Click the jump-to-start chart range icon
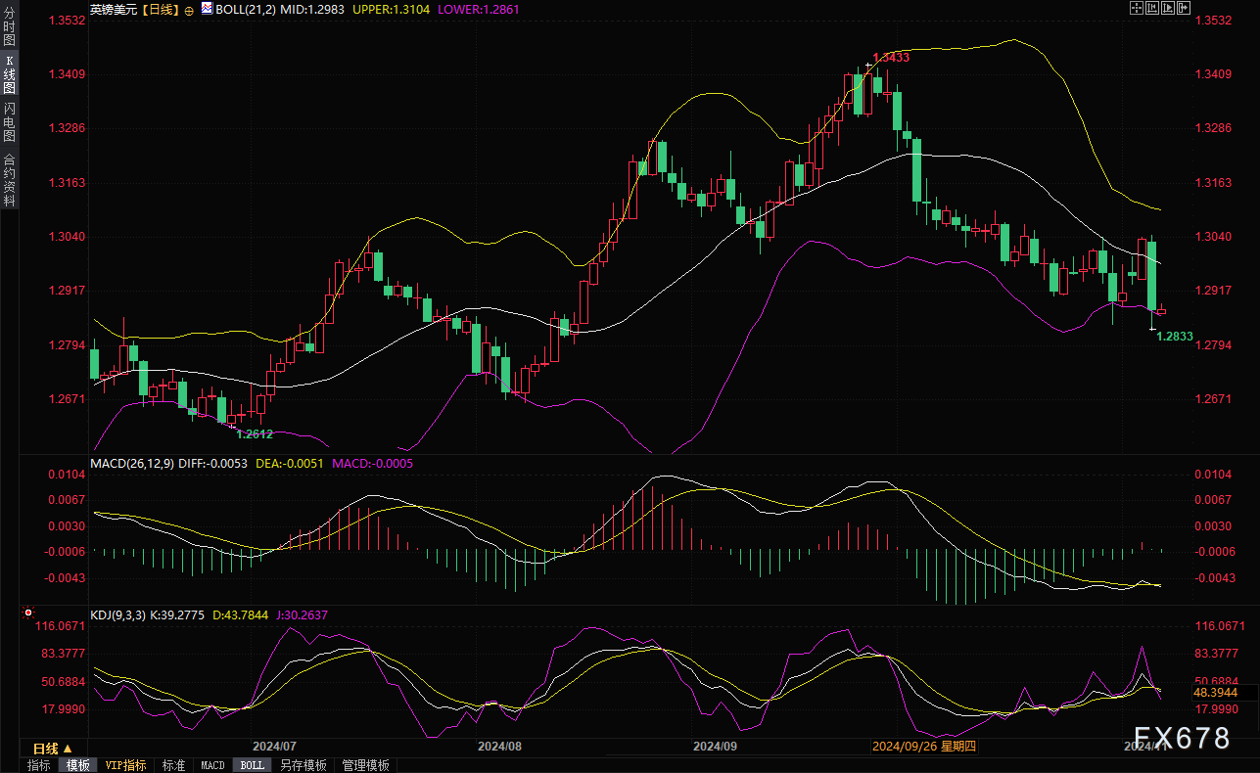The height and width of the screenshot is (773, 1260). pos(1152,8)
